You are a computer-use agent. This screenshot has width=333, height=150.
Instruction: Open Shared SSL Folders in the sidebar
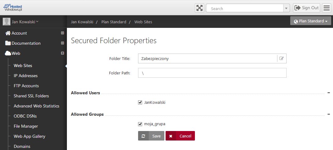coord(31,96)
